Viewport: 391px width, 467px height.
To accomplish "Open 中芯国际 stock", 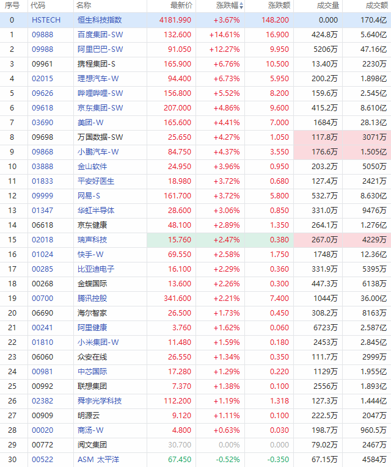I will (x=92, y=371).
